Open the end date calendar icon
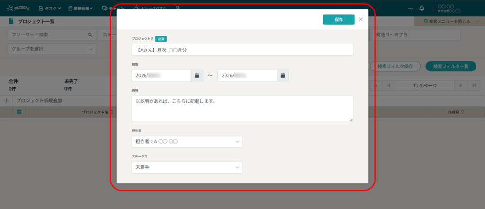 pos(283,75)
